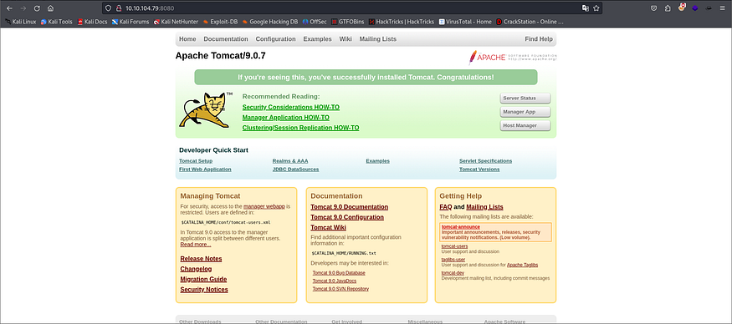The image size is (732, 324).
Task: Open the Realms & AAA link
Action: point(290,161)
